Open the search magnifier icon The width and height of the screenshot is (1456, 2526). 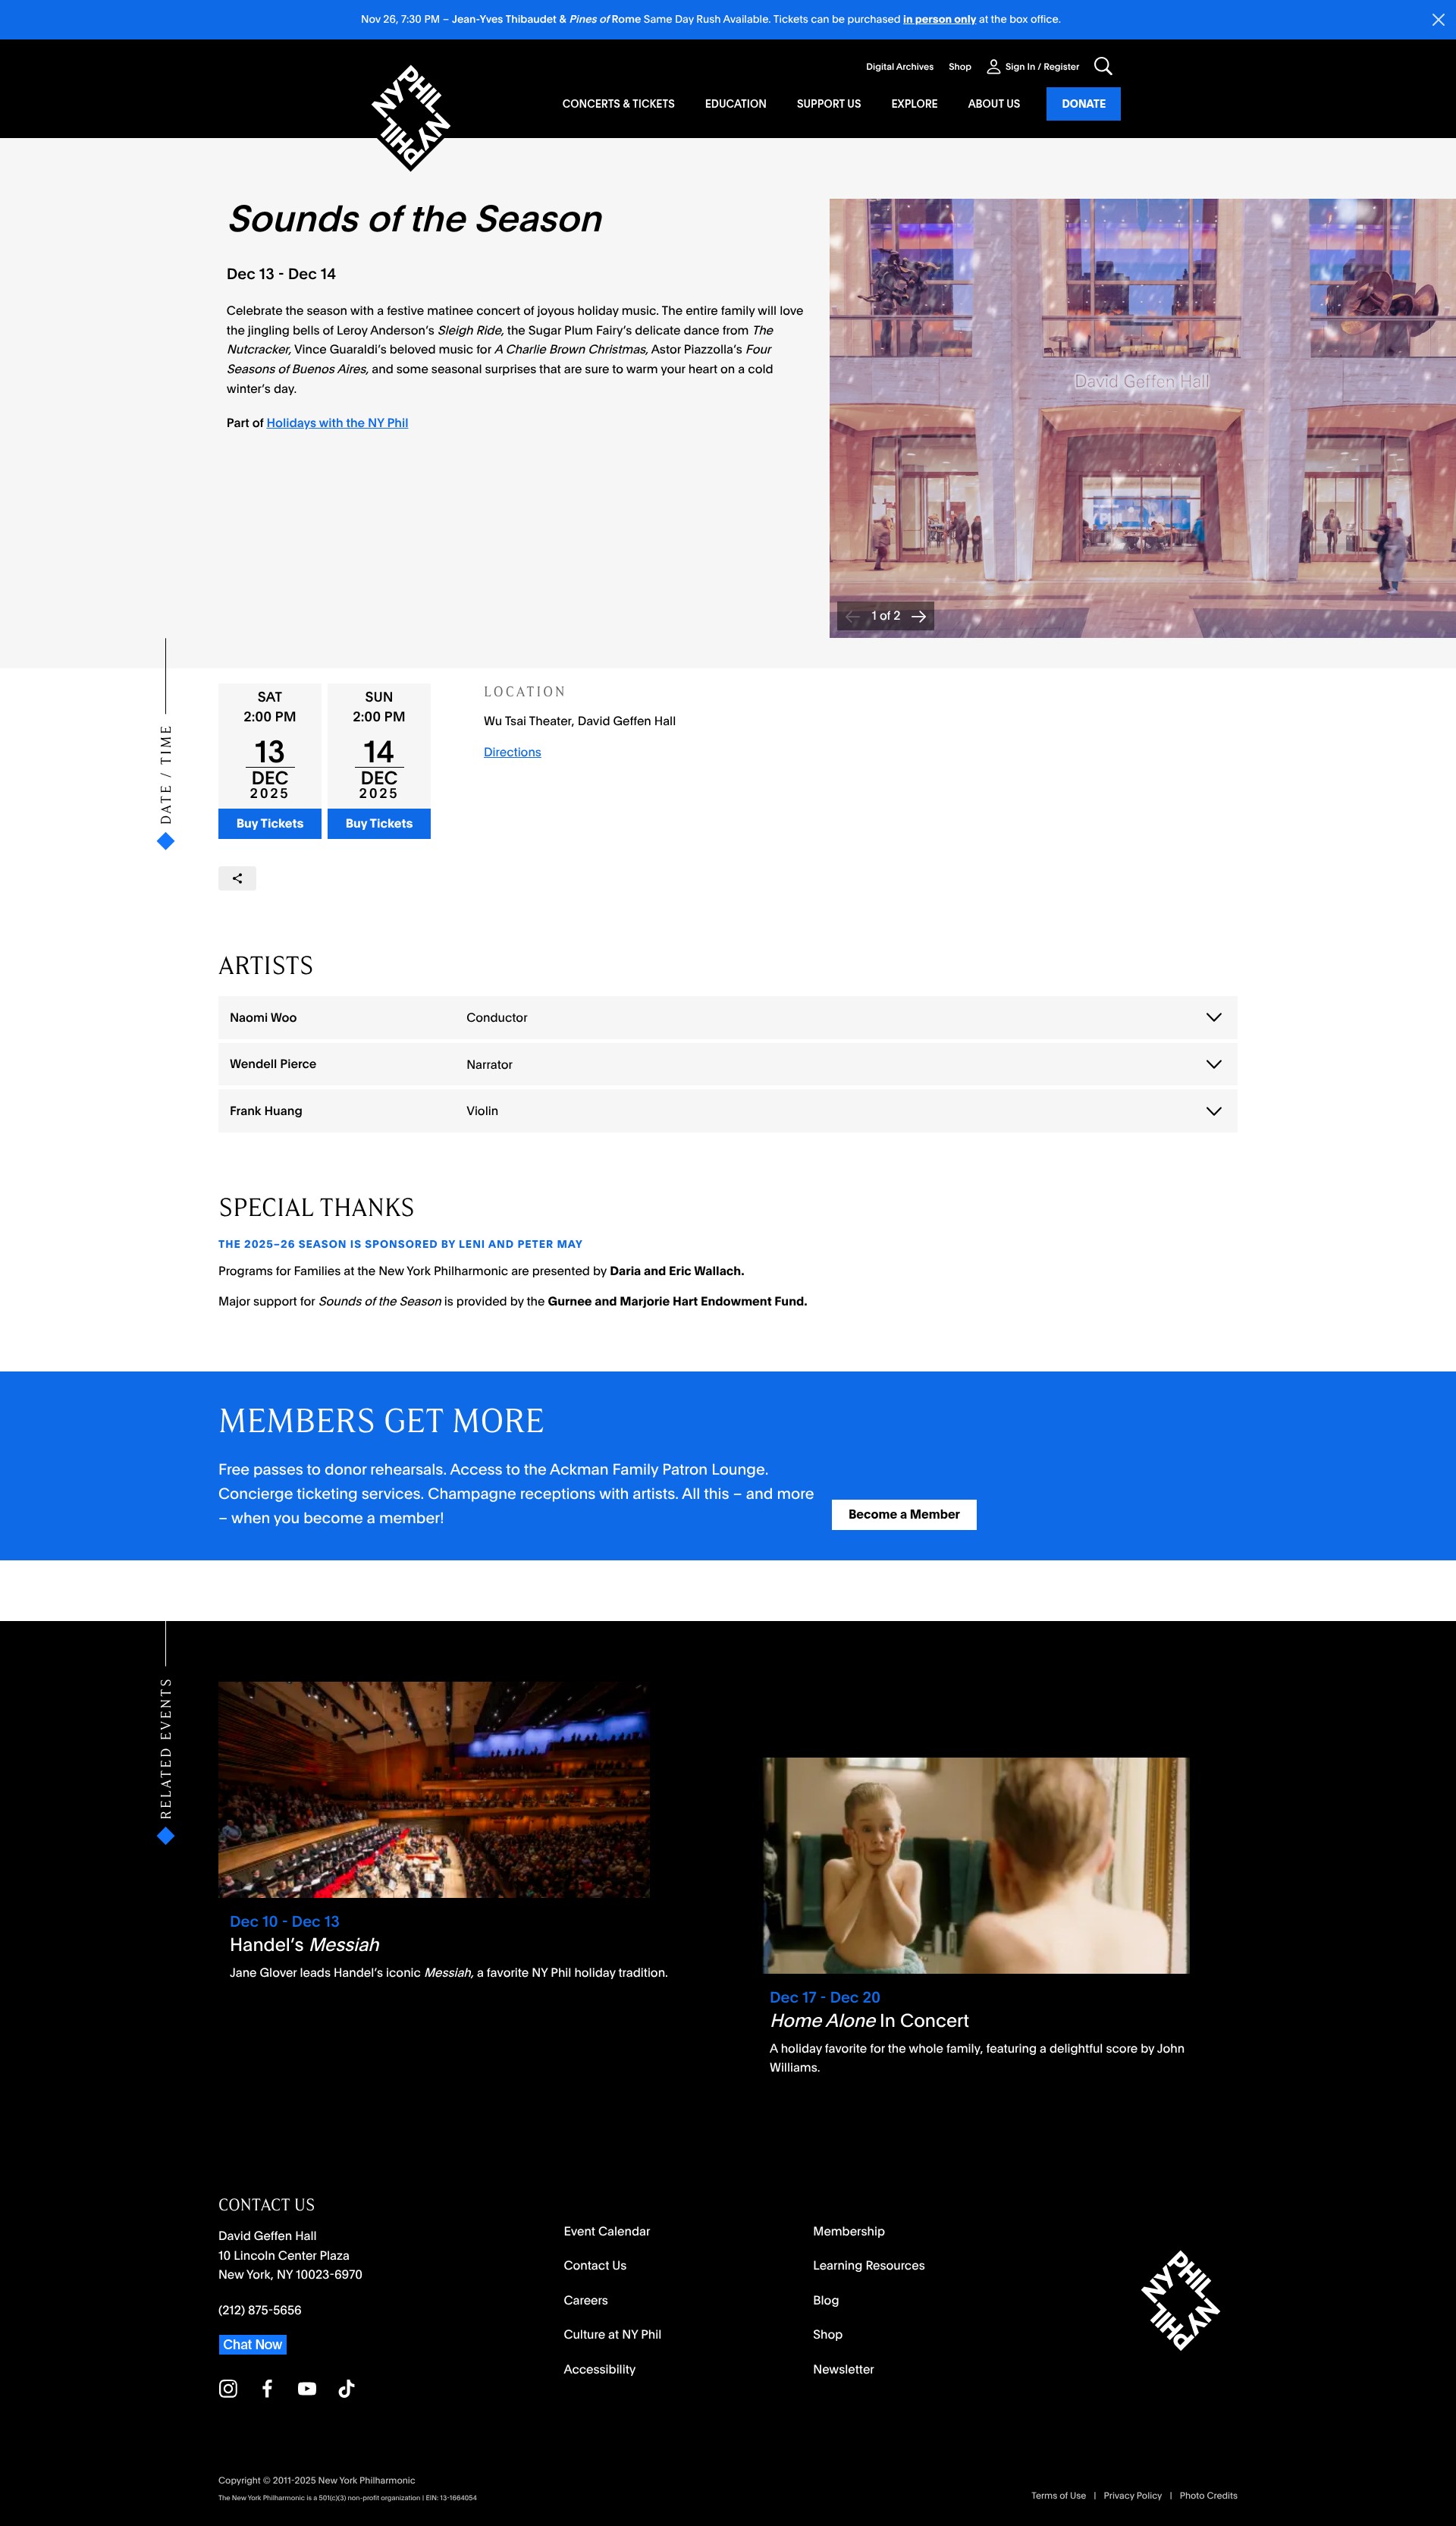tap(1103, 66)
